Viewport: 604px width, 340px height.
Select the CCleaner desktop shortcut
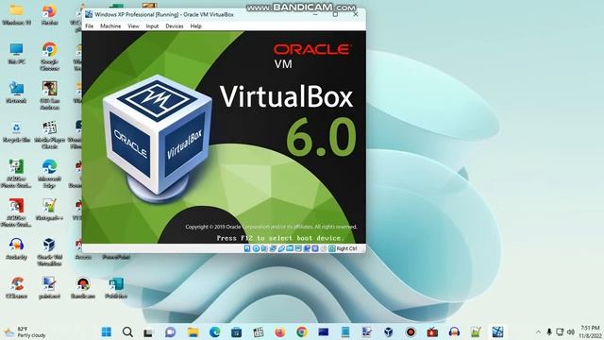(17, 288)
